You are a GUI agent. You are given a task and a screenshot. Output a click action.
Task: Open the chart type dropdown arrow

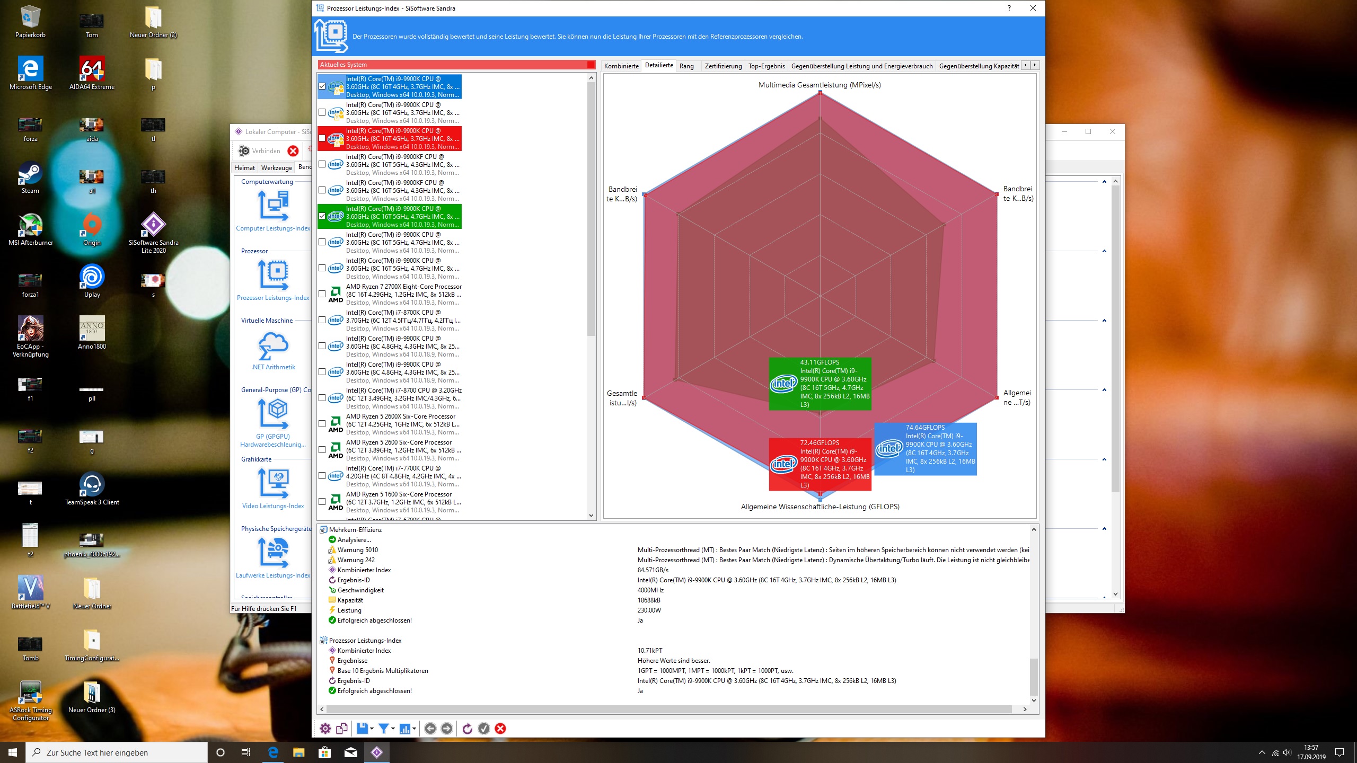(414, 729)
